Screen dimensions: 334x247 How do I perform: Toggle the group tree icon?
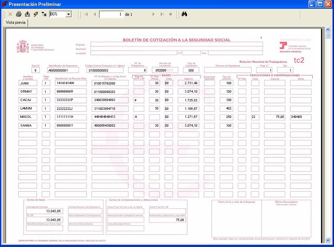click(x=44, y=14)
